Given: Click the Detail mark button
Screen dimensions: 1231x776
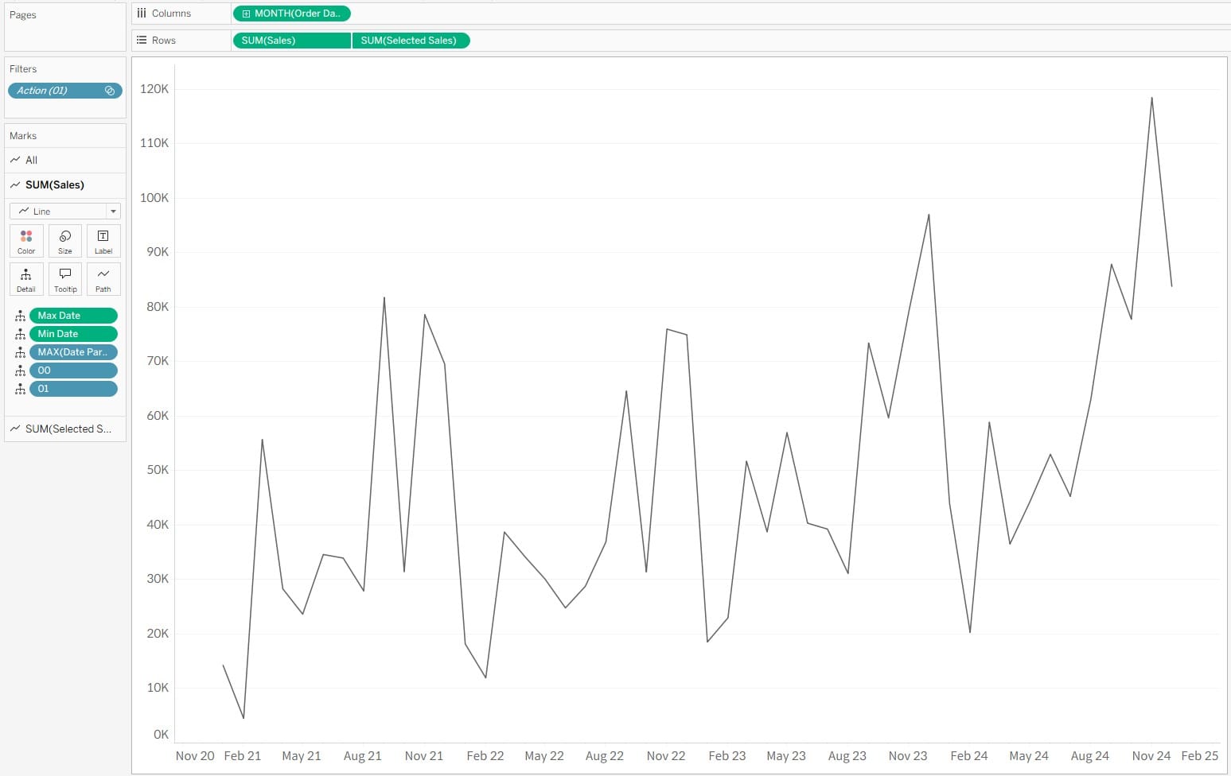Looking at the screenshot, I should pos(26,279).
